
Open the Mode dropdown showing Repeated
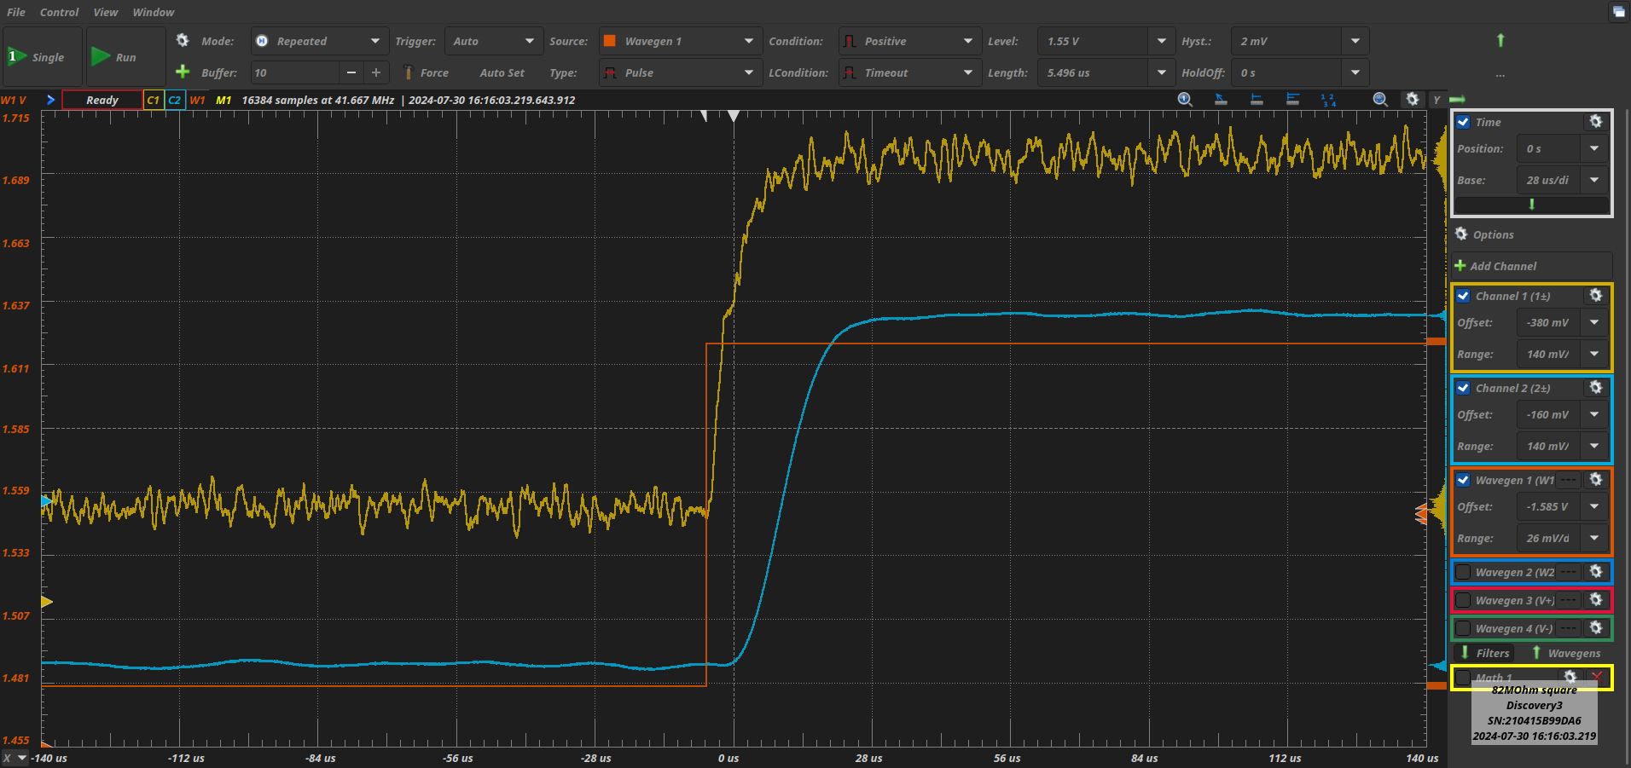(x=319, y=41)
